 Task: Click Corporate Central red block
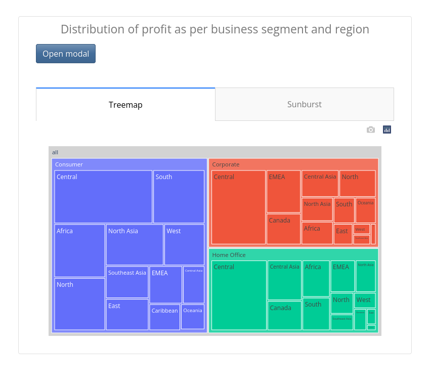(239, 207)
